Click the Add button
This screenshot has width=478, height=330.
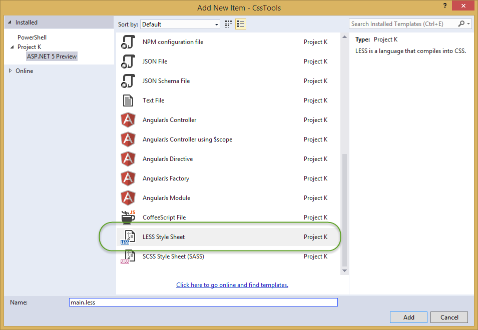coord(408,317)
